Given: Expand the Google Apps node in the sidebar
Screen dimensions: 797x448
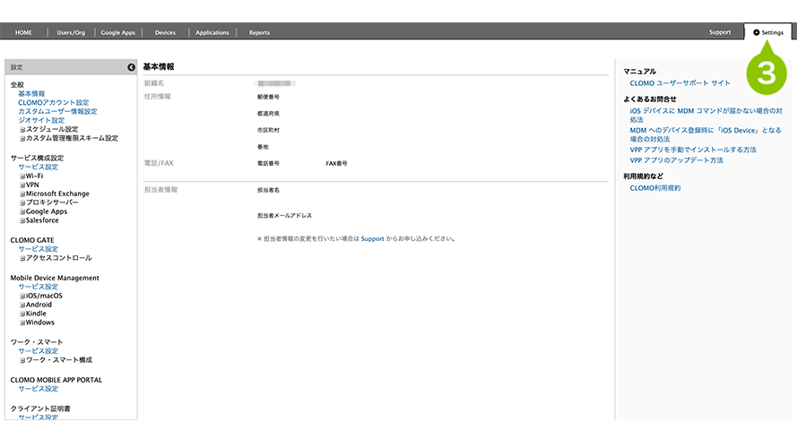Looking at the screenshot, I should coord(22,211).
